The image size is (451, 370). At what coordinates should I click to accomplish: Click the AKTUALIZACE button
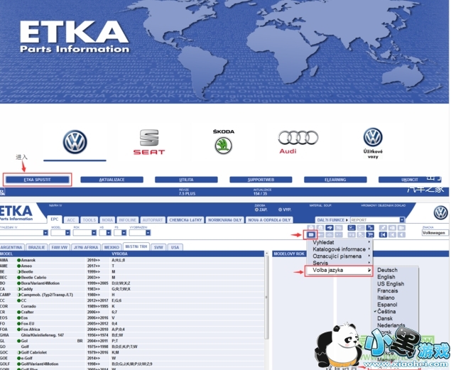point(112,180)
